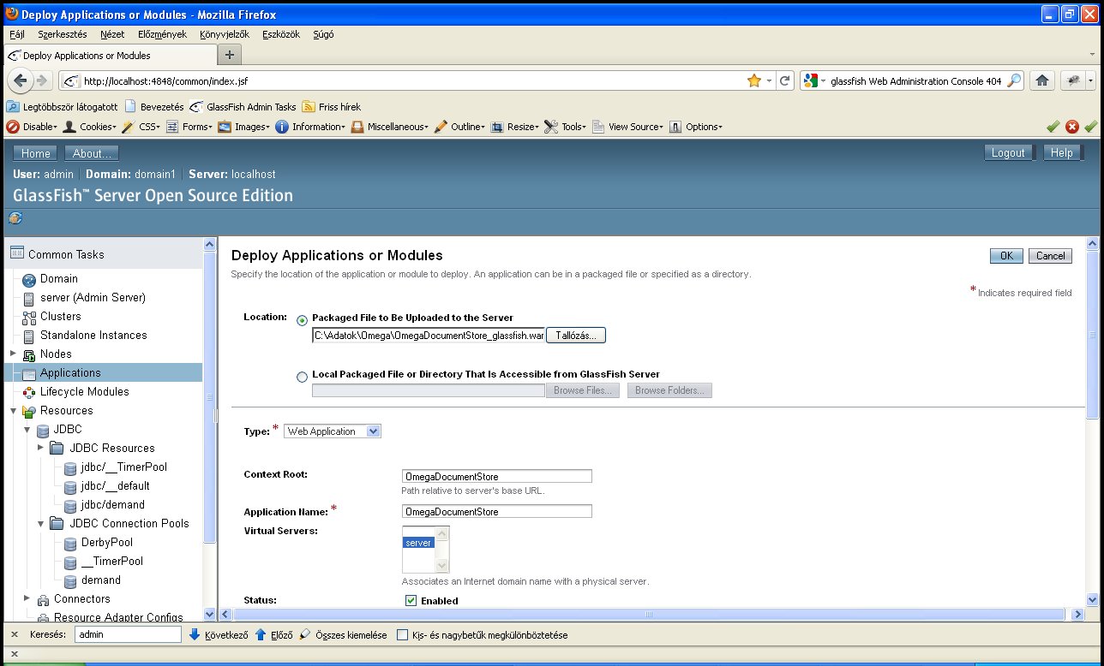Click the JDBC database icon
1104x666 pixels.
coord(43,430)
